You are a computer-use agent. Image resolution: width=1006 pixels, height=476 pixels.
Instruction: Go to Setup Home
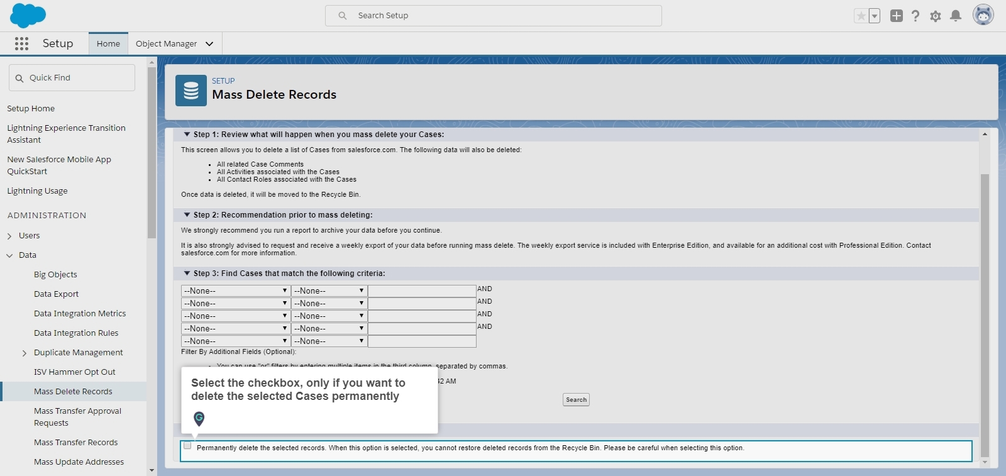[x=31, y=108]
